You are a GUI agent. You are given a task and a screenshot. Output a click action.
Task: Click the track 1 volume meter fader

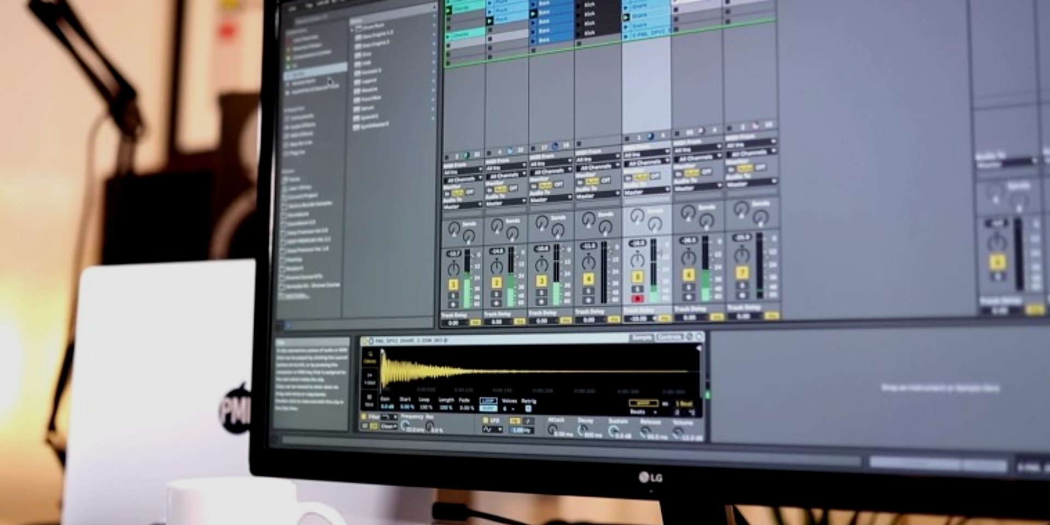(x=467, y=278)
